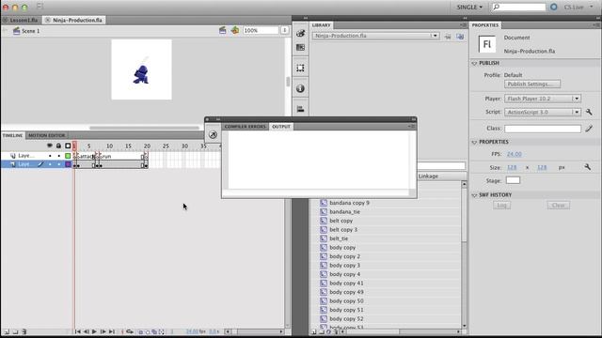Toggle purple outline square on selected layer
The height and width of the screenshot is (338, 602).
coord(68,164)
